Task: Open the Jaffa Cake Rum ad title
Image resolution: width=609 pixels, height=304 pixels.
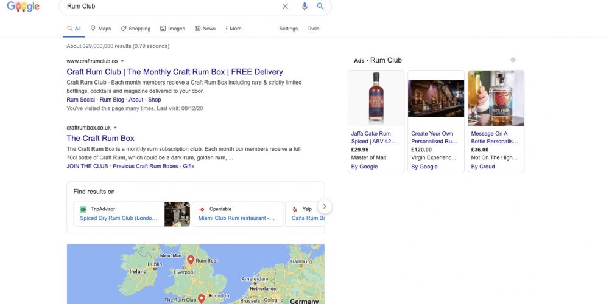Action: pos(374,137)
